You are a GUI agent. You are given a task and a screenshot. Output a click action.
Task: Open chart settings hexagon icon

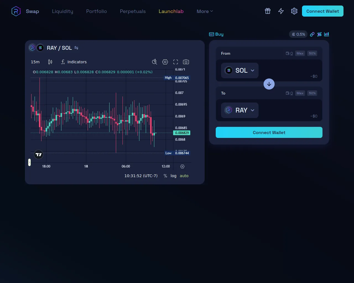point(165,62)
